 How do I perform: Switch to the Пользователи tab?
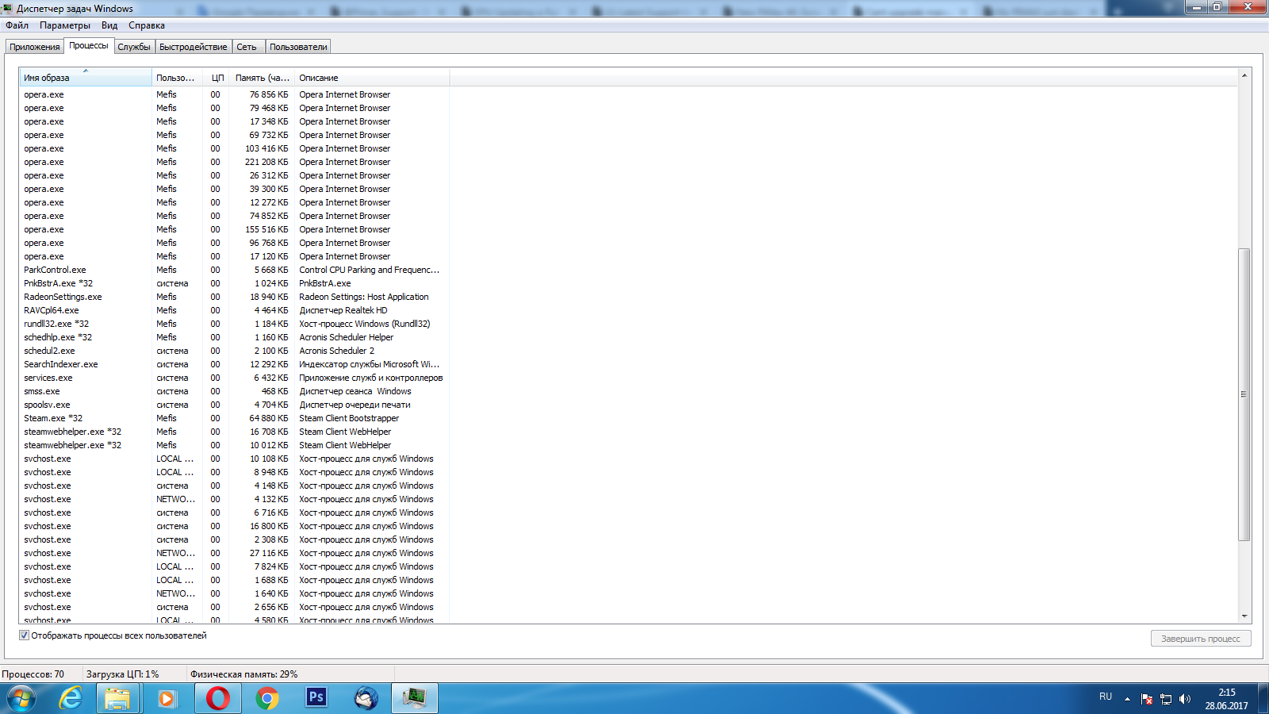tap(298, 47)
